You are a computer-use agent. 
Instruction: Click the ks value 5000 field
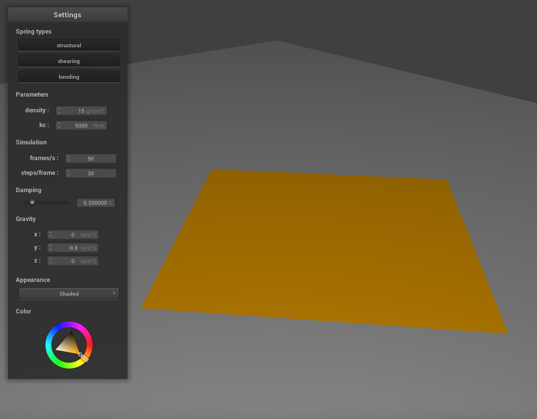point(81,125)
